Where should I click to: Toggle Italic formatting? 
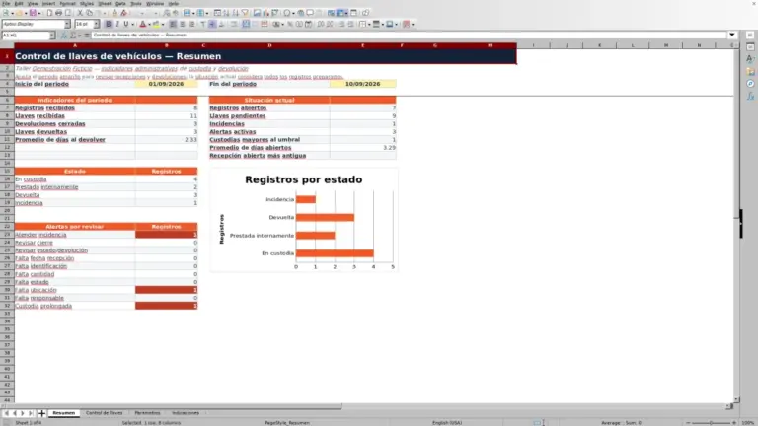[x=117, y=24]
